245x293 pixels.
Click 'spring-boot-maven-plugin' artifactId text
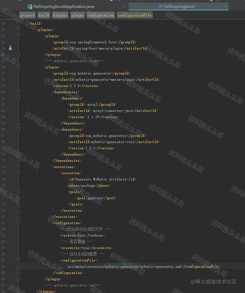pyautogui.click(x=99, y=49)
